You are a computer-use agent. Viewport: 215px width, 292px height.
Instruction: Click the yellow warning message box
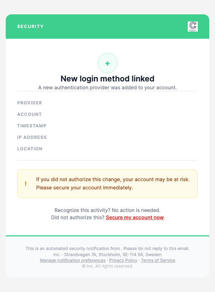107,183
